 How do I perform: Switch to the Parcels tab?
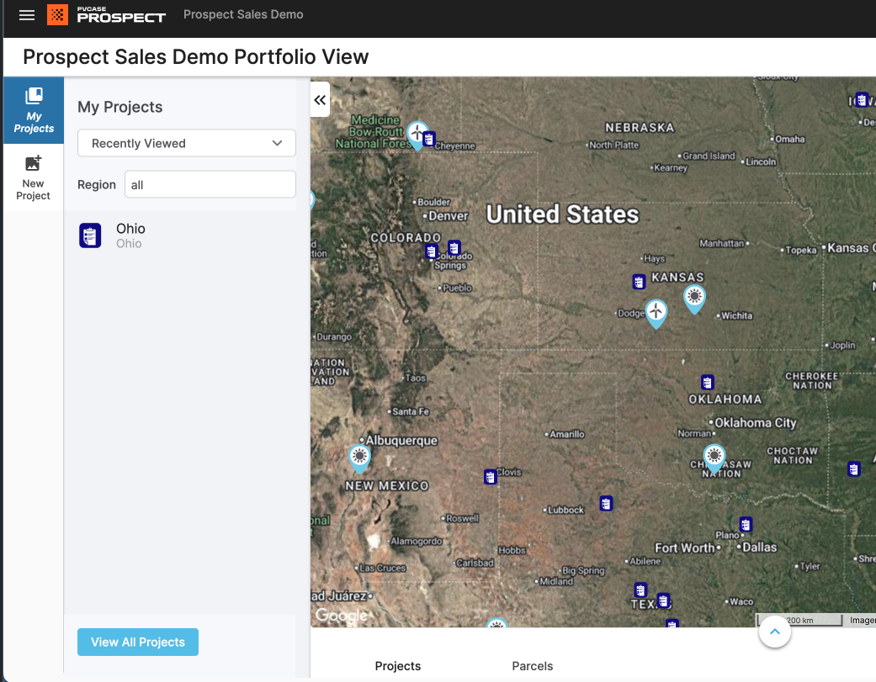point(532,666)
